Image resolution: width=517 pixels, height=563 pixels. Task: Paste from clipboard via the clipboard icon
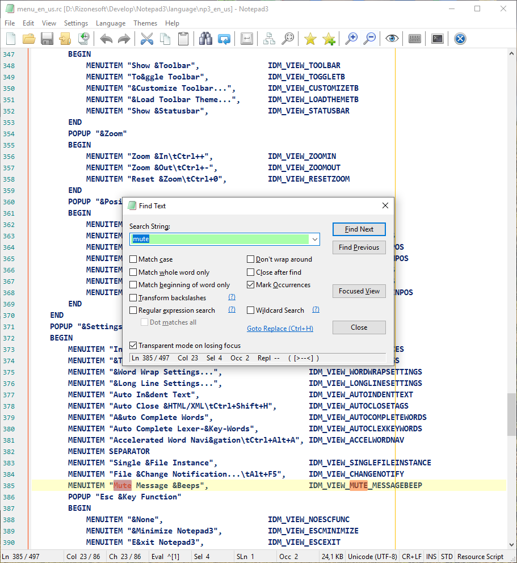183,39
